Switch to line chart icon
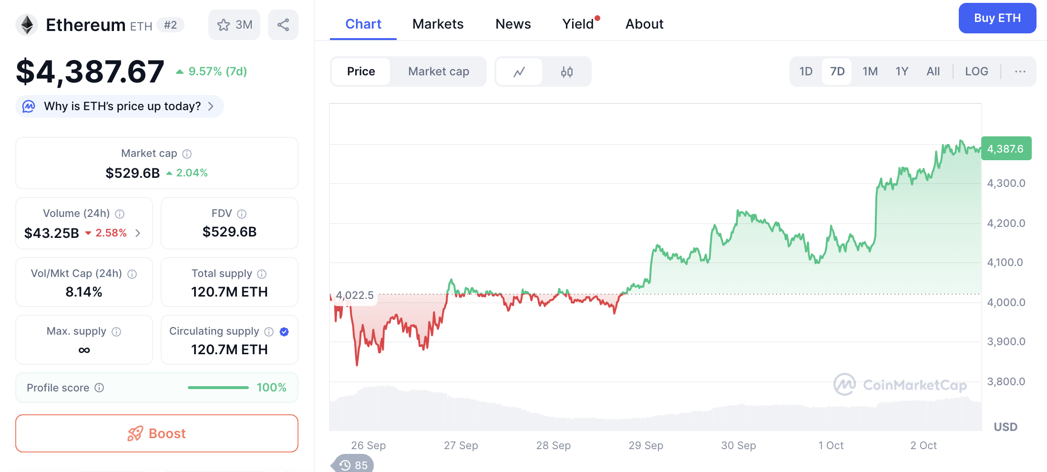 [x=519, y=72]
